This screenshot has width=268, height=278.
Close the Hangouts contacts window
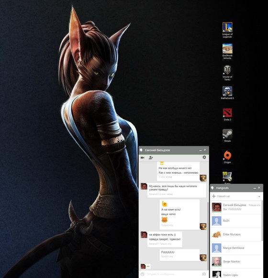tap(259, 188)
